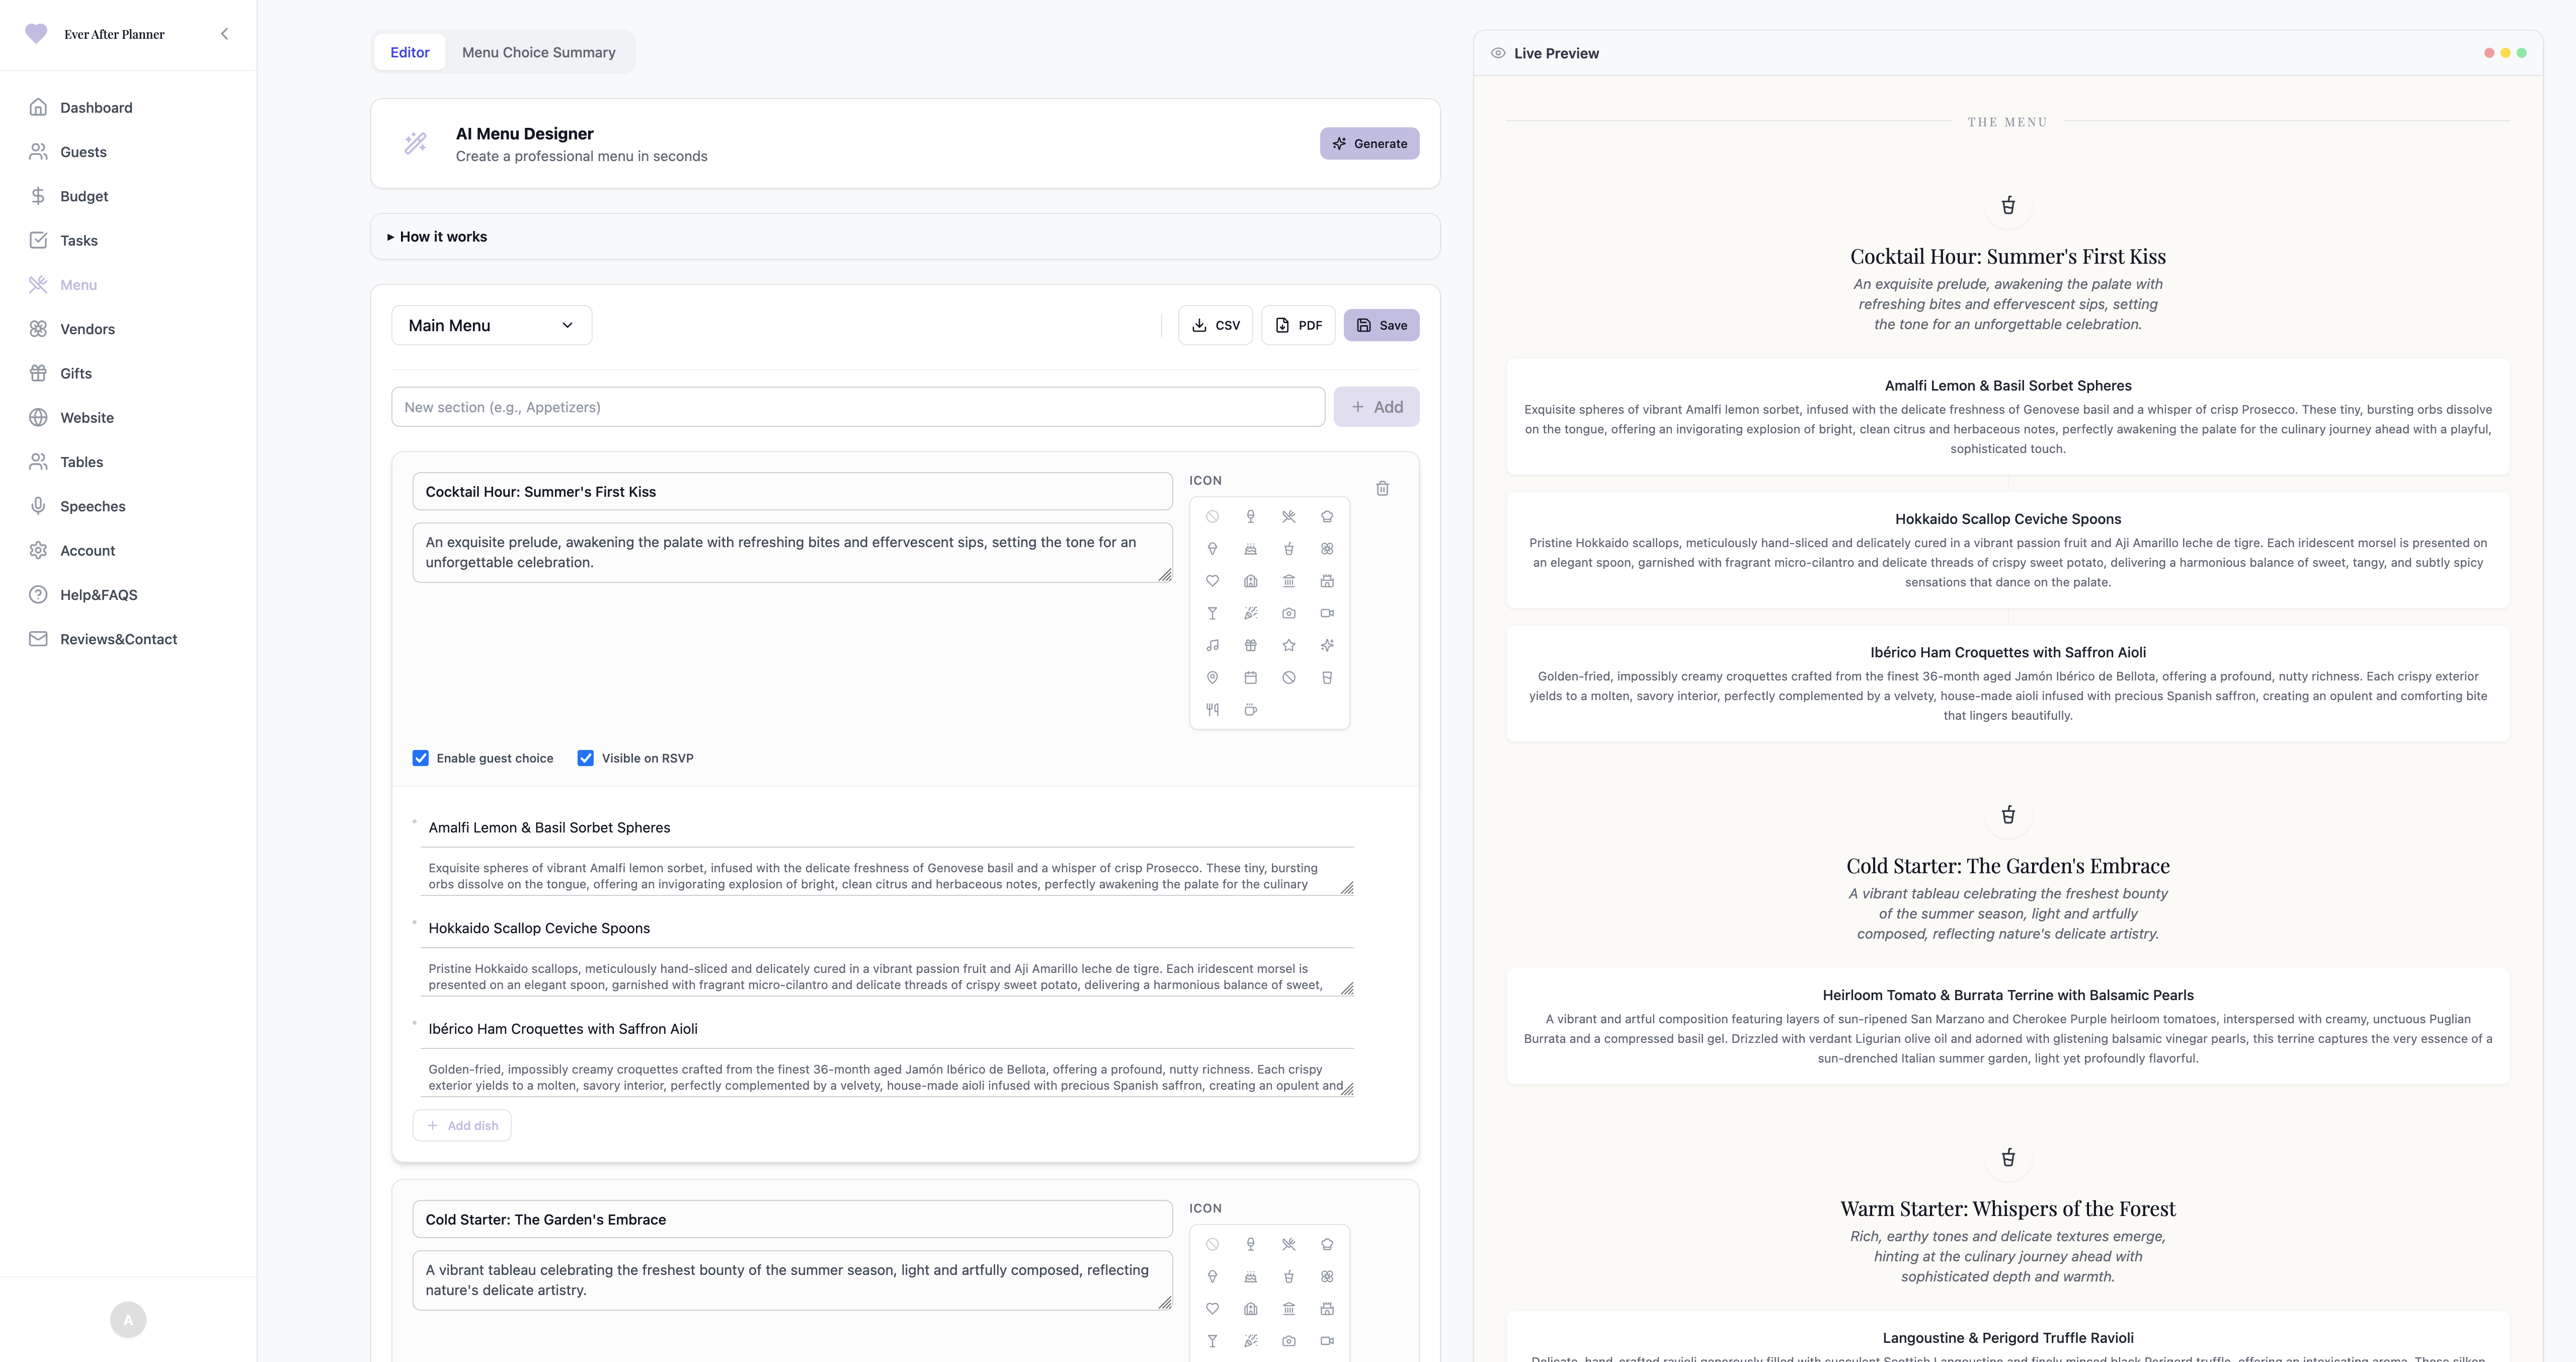Pick the chef hat icon for Cocktail Hour section
The width and height of the screenshot is (2576, 1362).
coord(1327,516)
